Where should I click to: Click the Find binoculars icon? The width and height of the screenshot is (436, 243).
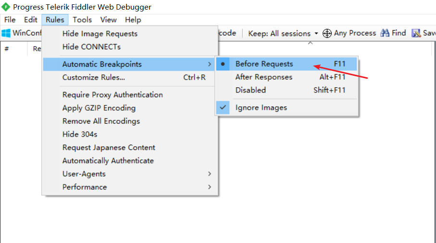point(385,33)
